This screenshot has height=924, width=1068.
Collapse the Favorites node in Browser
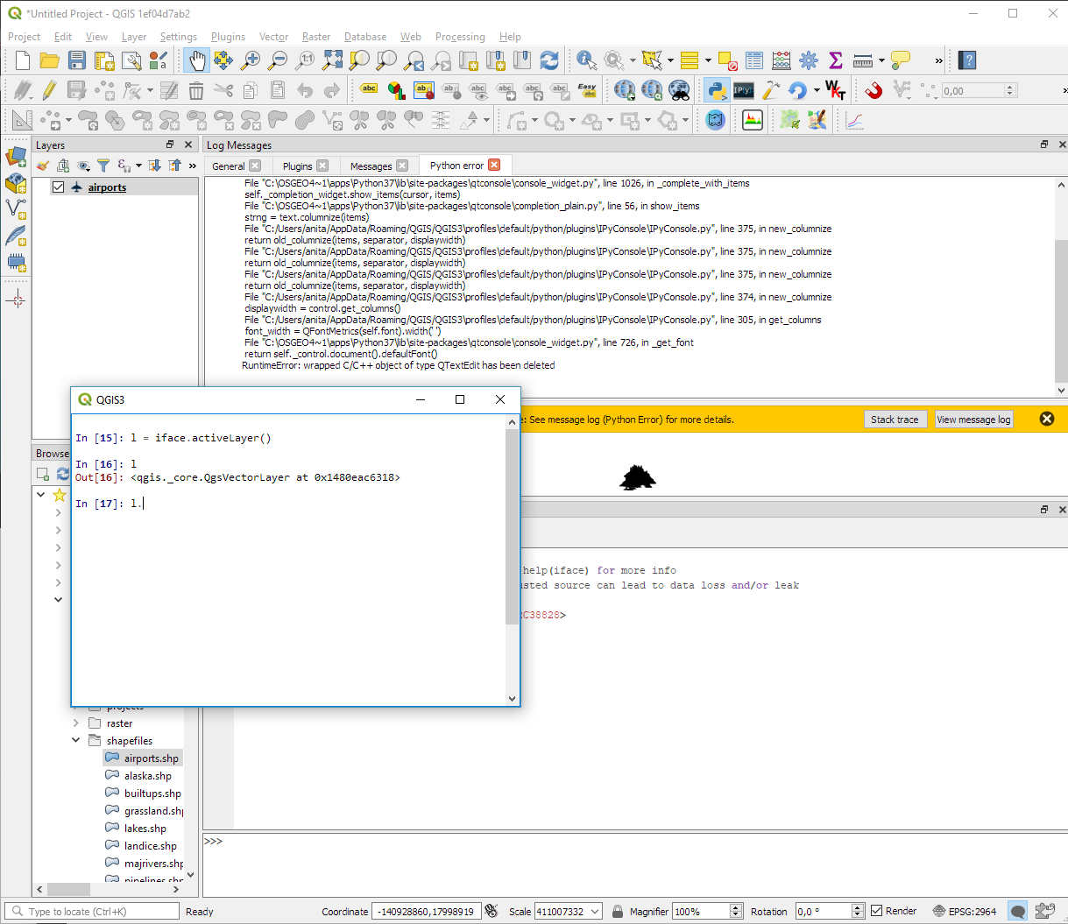[41, 495]
